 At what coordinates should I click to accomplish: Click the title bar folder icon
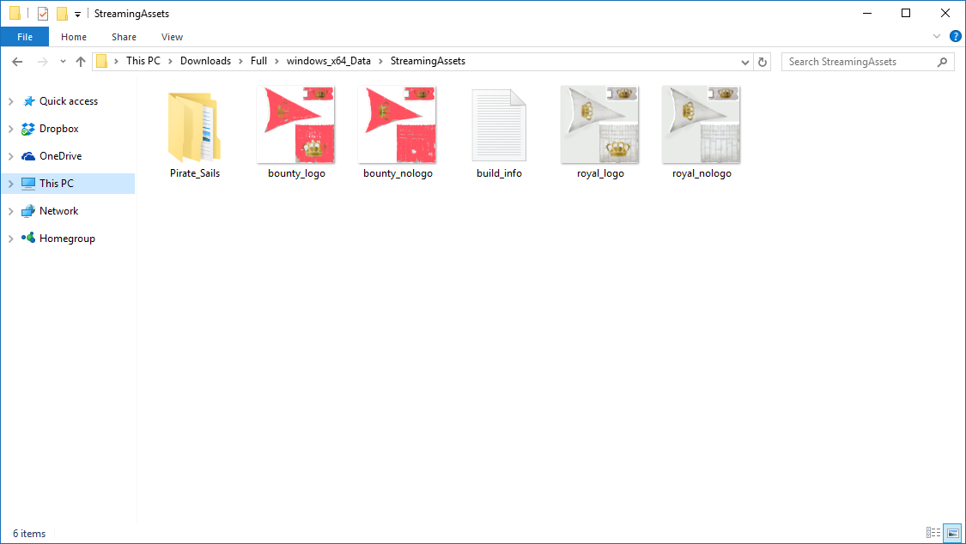[15, 13]
